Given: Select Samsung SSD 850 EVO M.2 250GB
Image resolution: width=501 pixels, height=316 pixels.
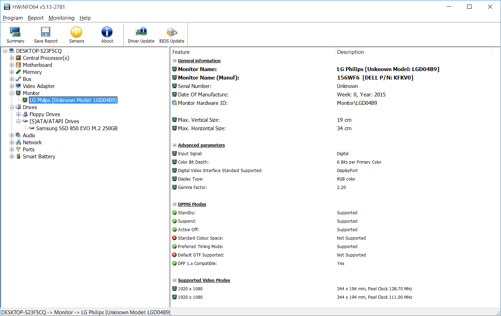Looking at the screenshot, I should 77,128.
